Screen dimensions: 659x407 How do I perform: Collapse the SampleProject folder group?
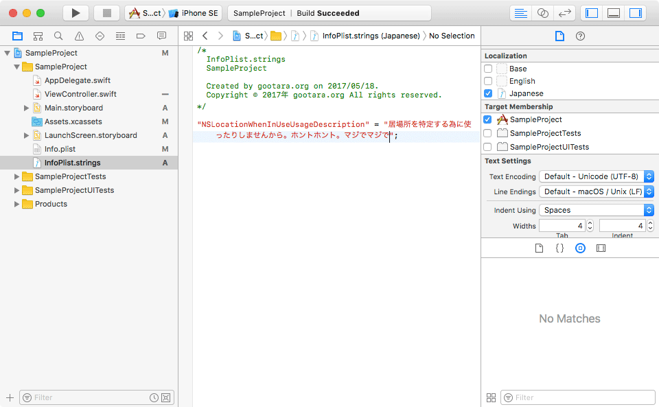click(16, 67)
